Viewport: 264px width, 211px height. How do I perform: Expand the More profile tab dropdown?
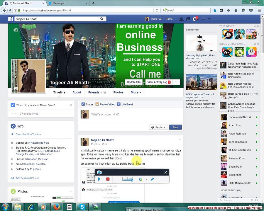click(136, 92)
